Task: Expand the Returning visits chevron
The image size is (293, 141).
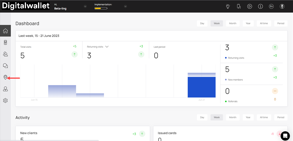Action: (107, 47)
